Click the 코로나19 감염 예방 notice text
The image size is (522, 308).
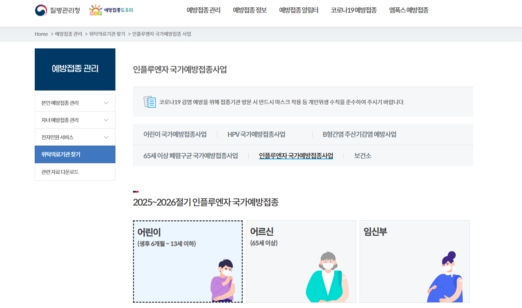pyautogui.click(x=282, y=102)
